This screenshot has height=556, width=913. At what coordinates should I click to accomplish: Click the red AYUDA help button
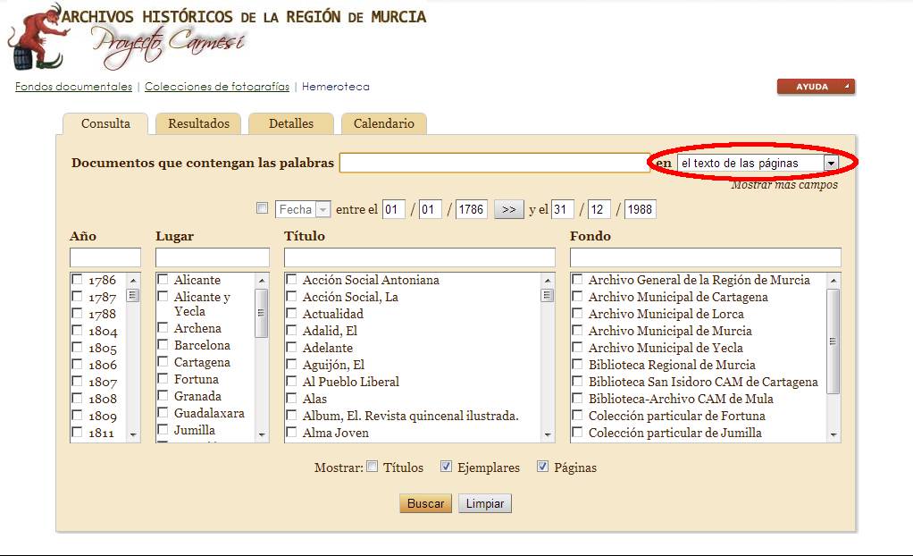click(x=815, y=87)
